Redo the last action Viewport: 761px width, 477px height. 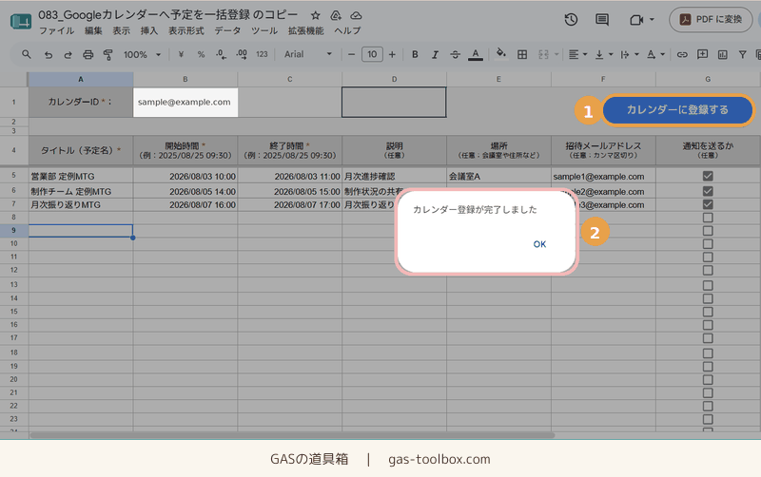[x=68, y=54]
